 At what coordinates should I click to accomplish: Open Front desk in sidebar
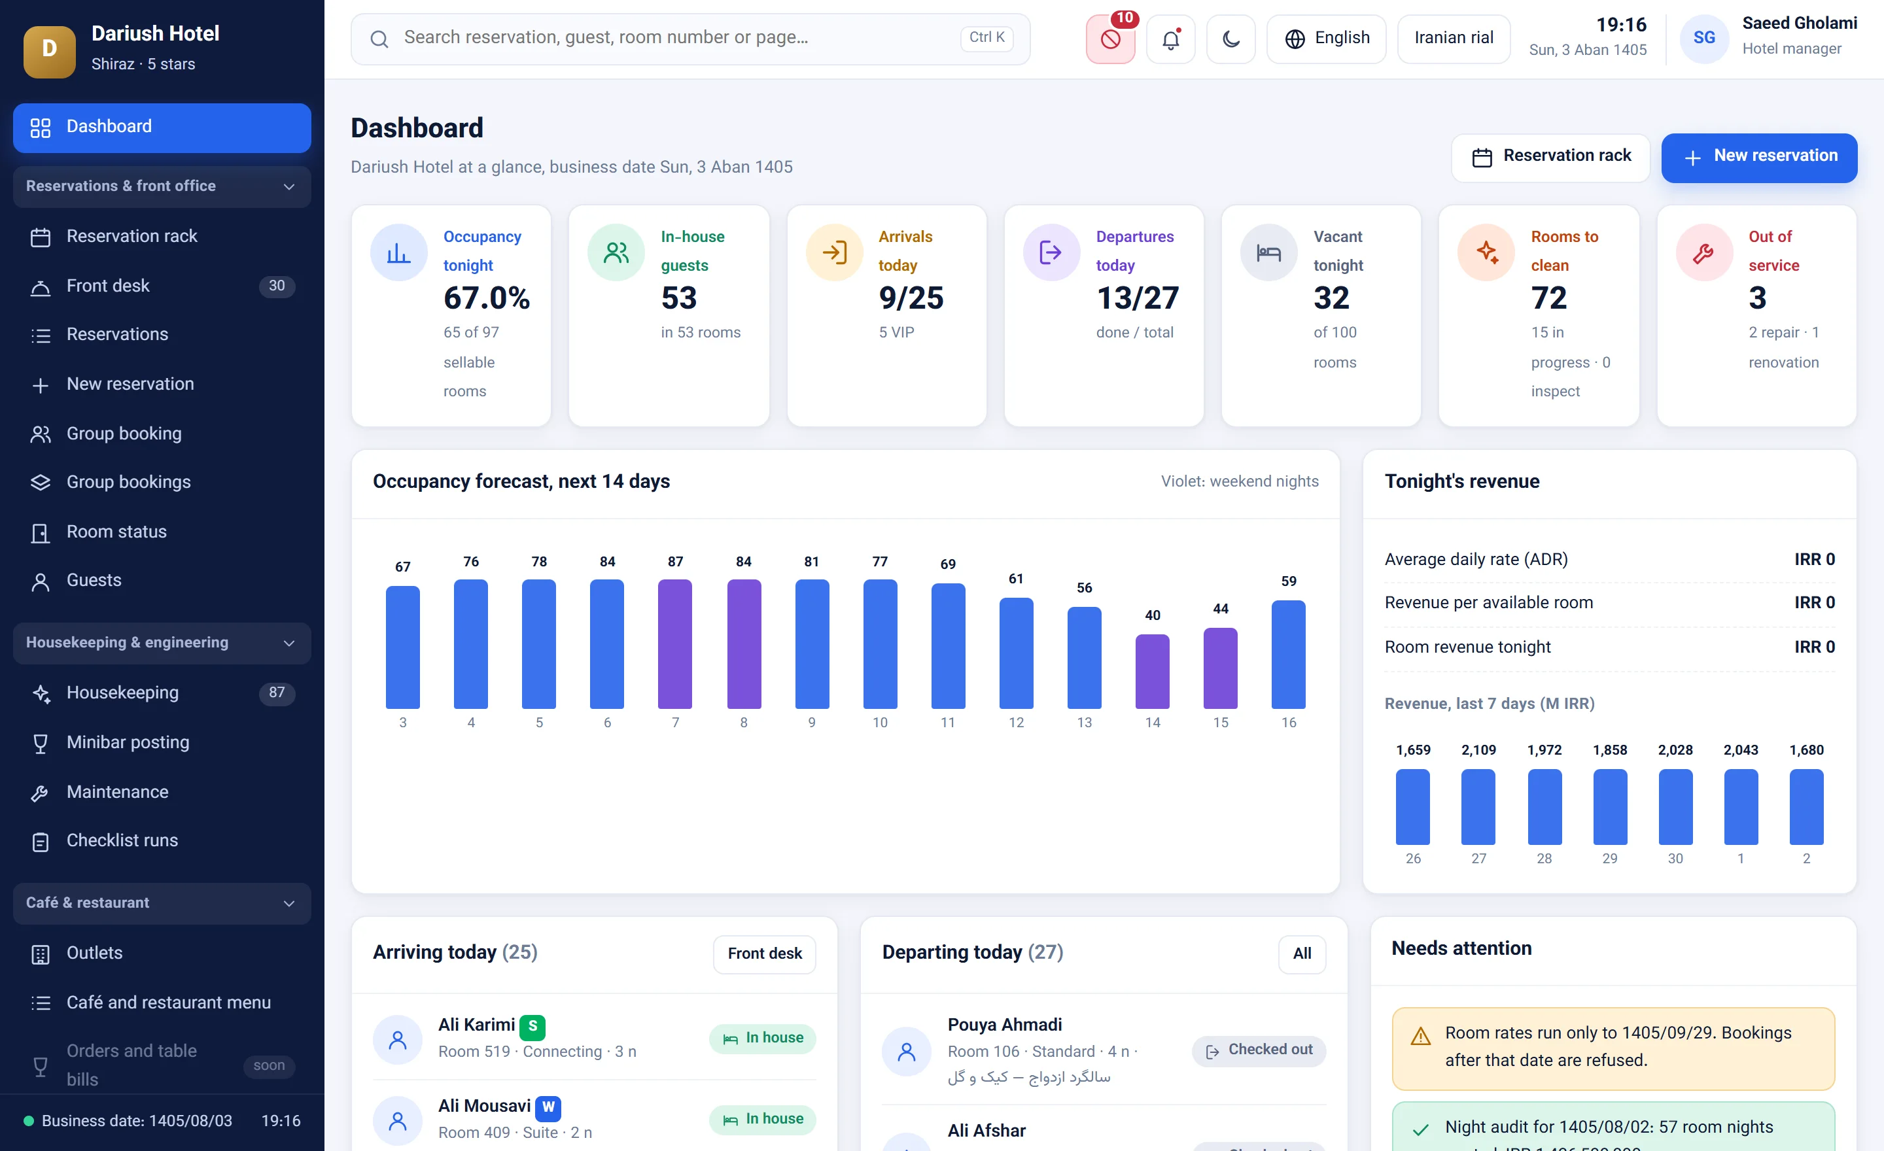point(162,286)
